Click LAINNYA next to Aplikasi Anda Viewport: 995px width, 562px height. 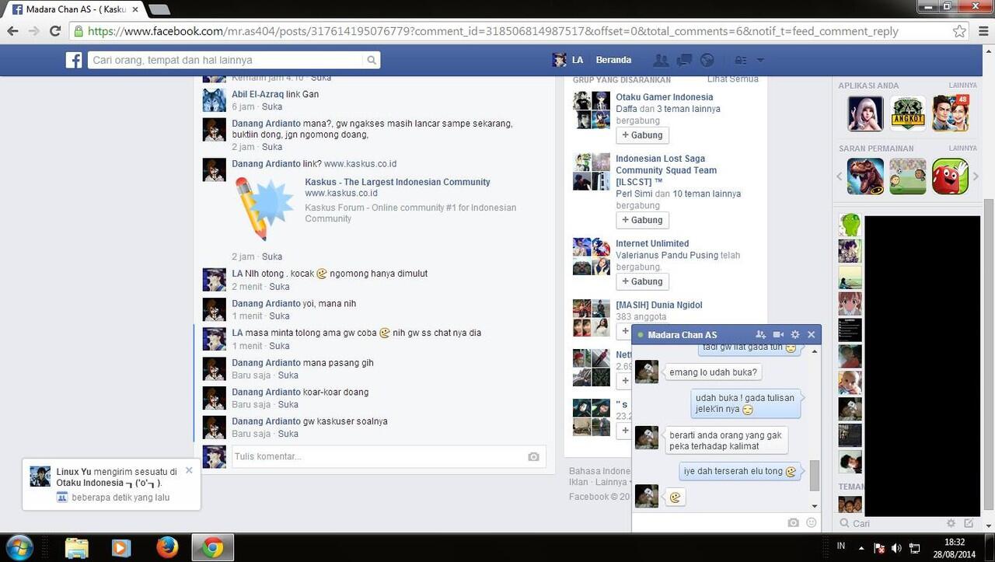[962, 86]
